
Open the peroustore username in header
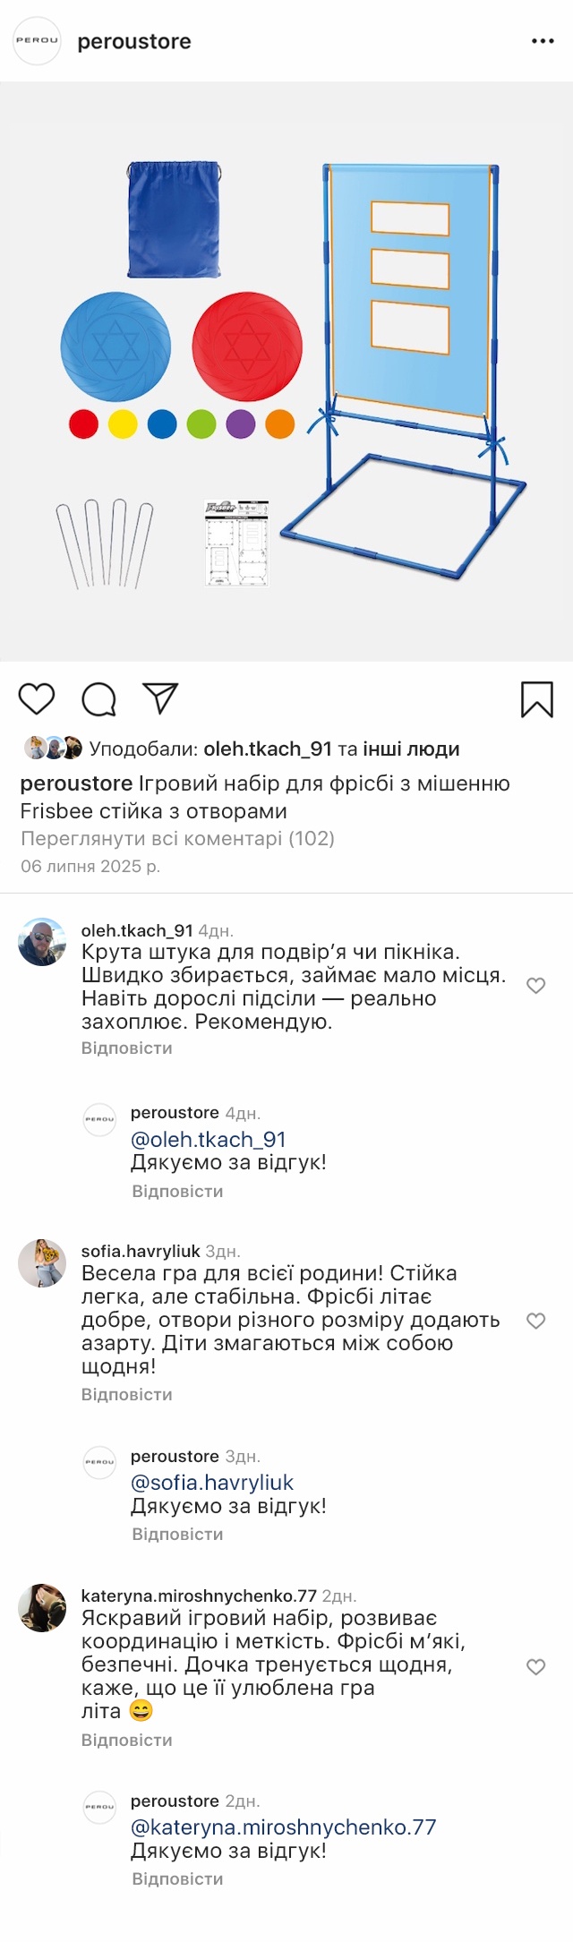point(134,41)
